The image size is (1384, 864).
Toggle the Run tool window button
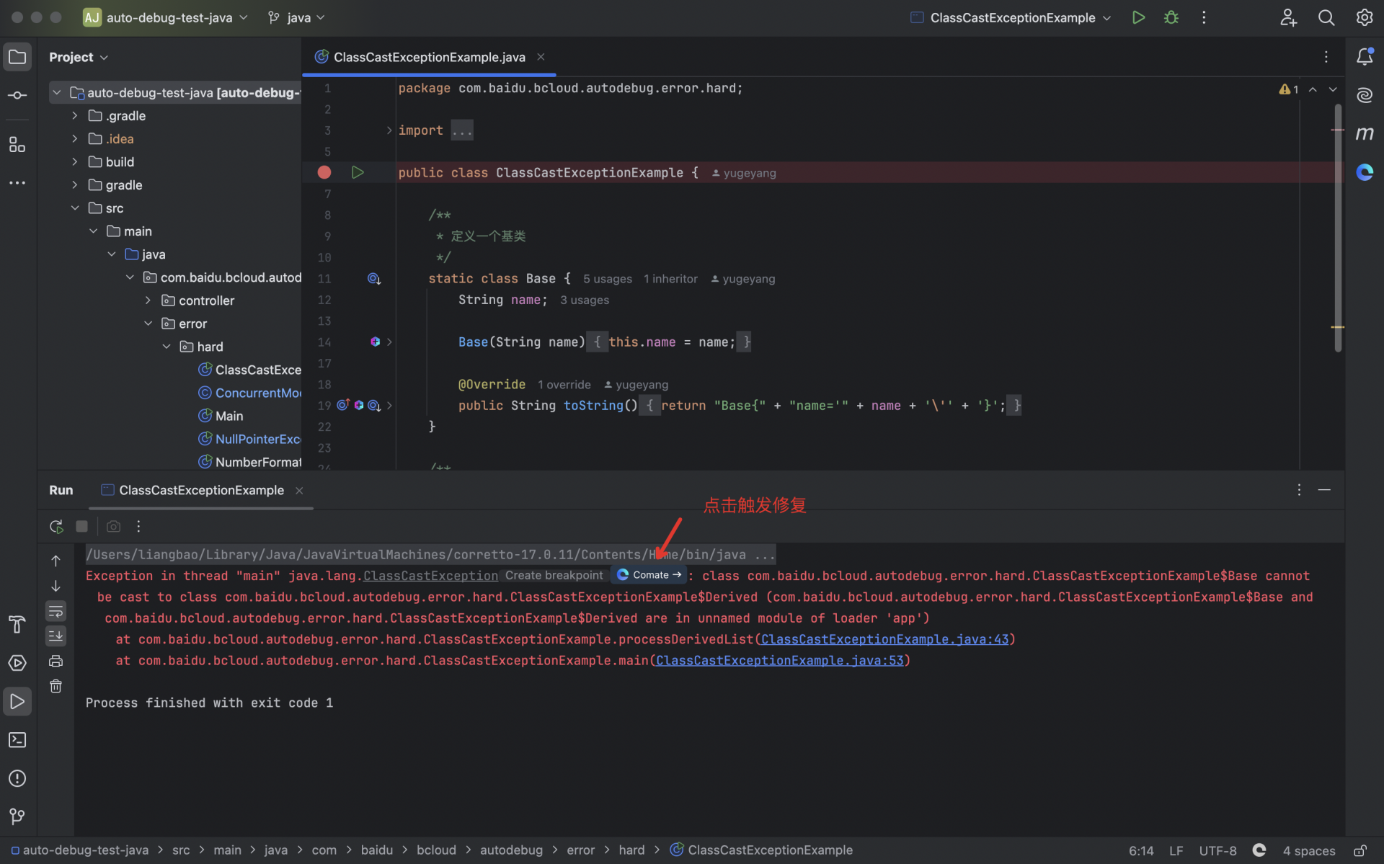click(x=17, y=702)
